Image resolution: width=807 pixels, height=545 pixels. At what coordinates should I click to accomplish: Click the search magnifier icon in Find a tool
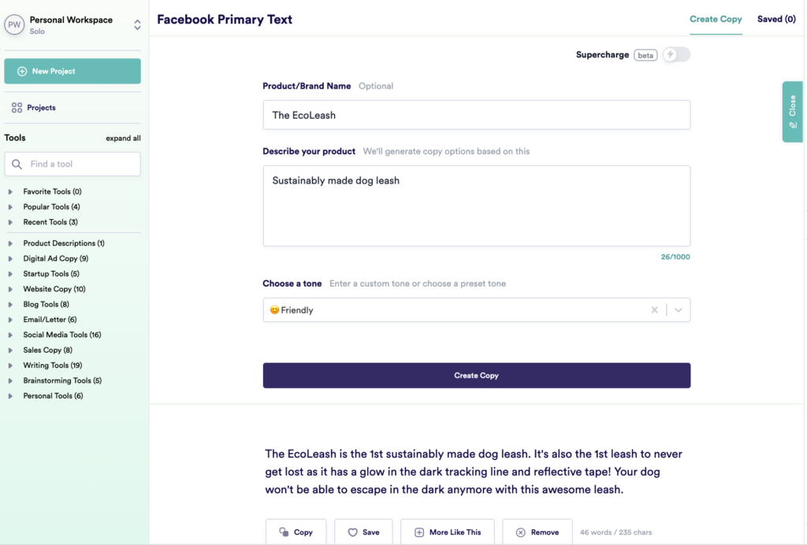[x=17, y=164]
